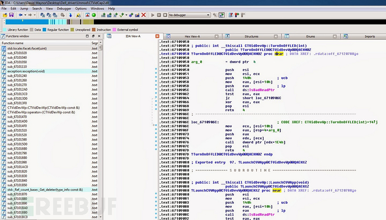Click the first copy-style toolbar icon
The width and height of the screenshot is (386, 220).
coord(43,15)
